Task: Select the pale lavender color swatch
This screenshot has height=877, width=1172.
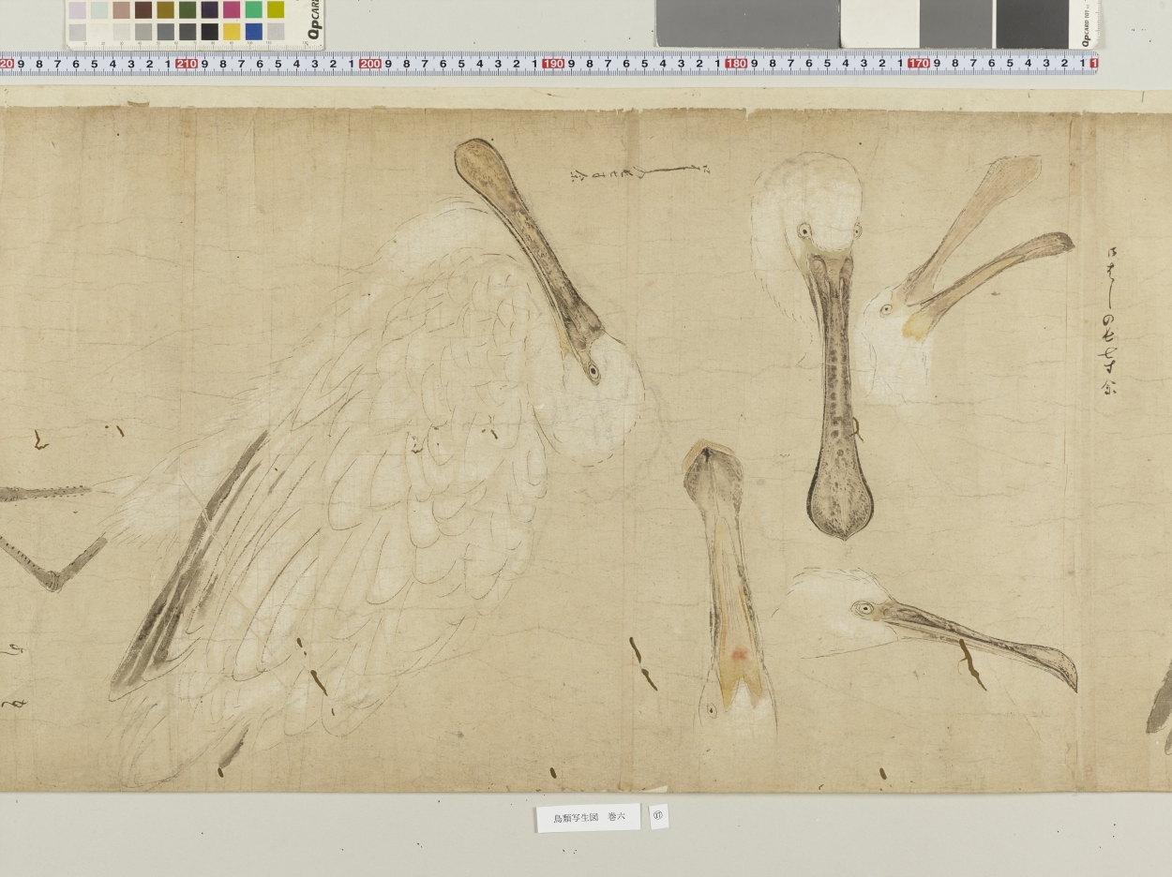Action: click(77, 9)
